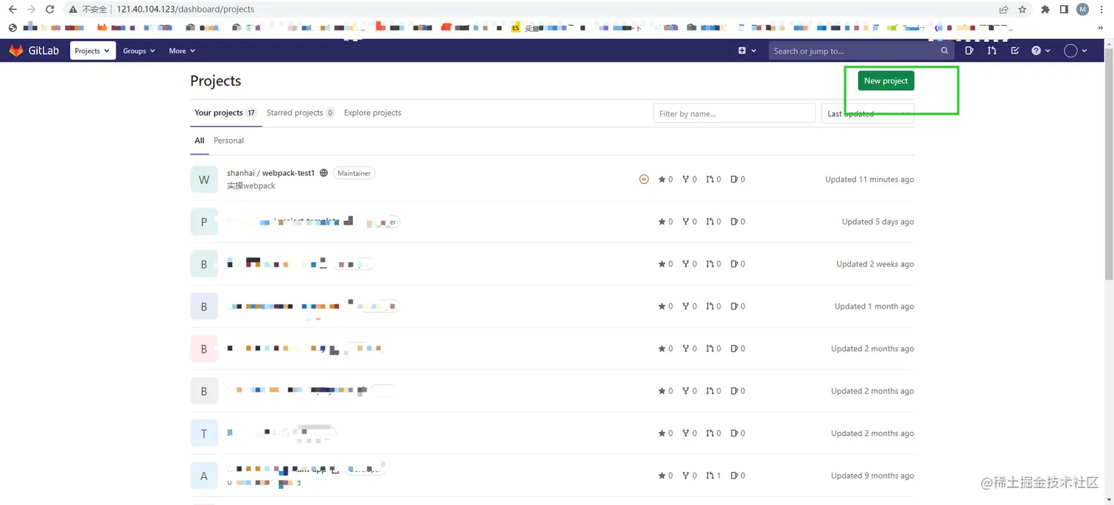Open To-Do list checkmark icon
The height and width of the screenshot is (505, 1114).
coord(1015,51)
